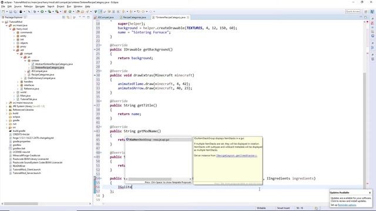
Task: Click the Next Annotation arrow icon
Action: 124,11
